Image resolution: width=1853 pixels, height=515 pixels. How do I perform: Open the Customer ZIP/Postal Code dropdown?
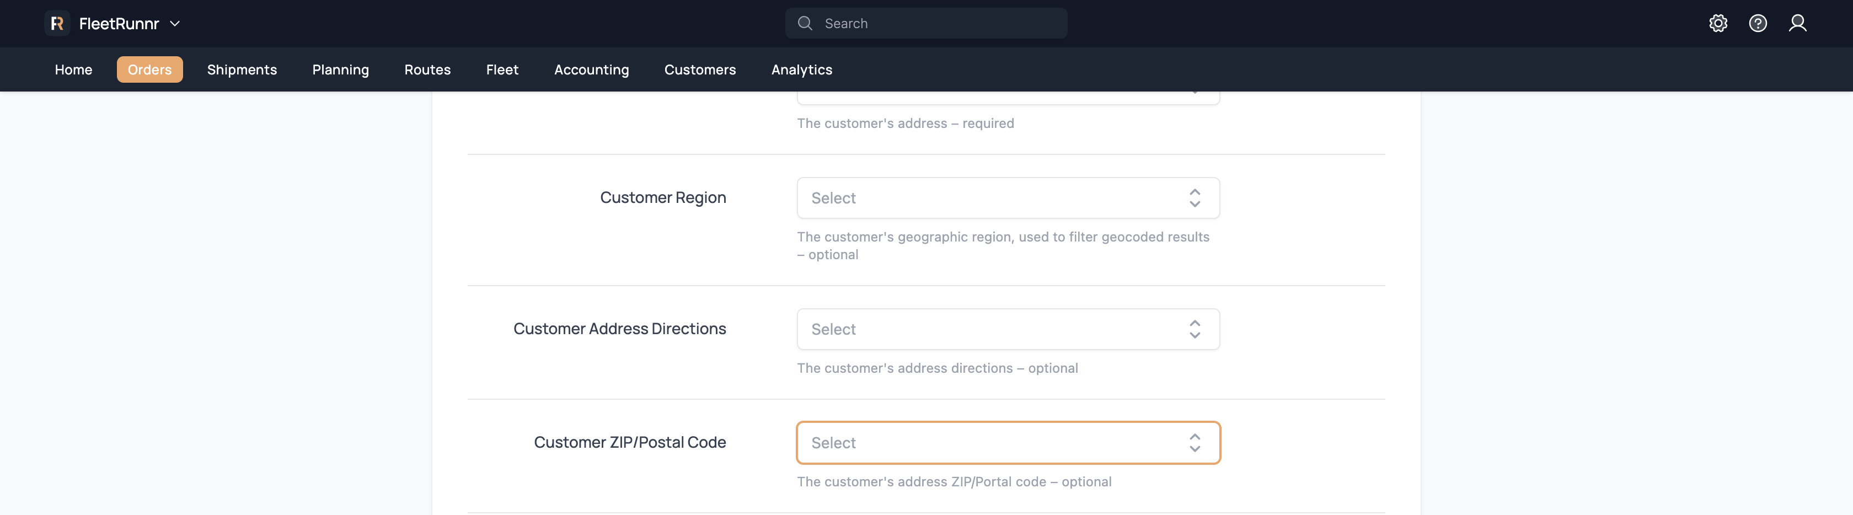pos(993,443)
